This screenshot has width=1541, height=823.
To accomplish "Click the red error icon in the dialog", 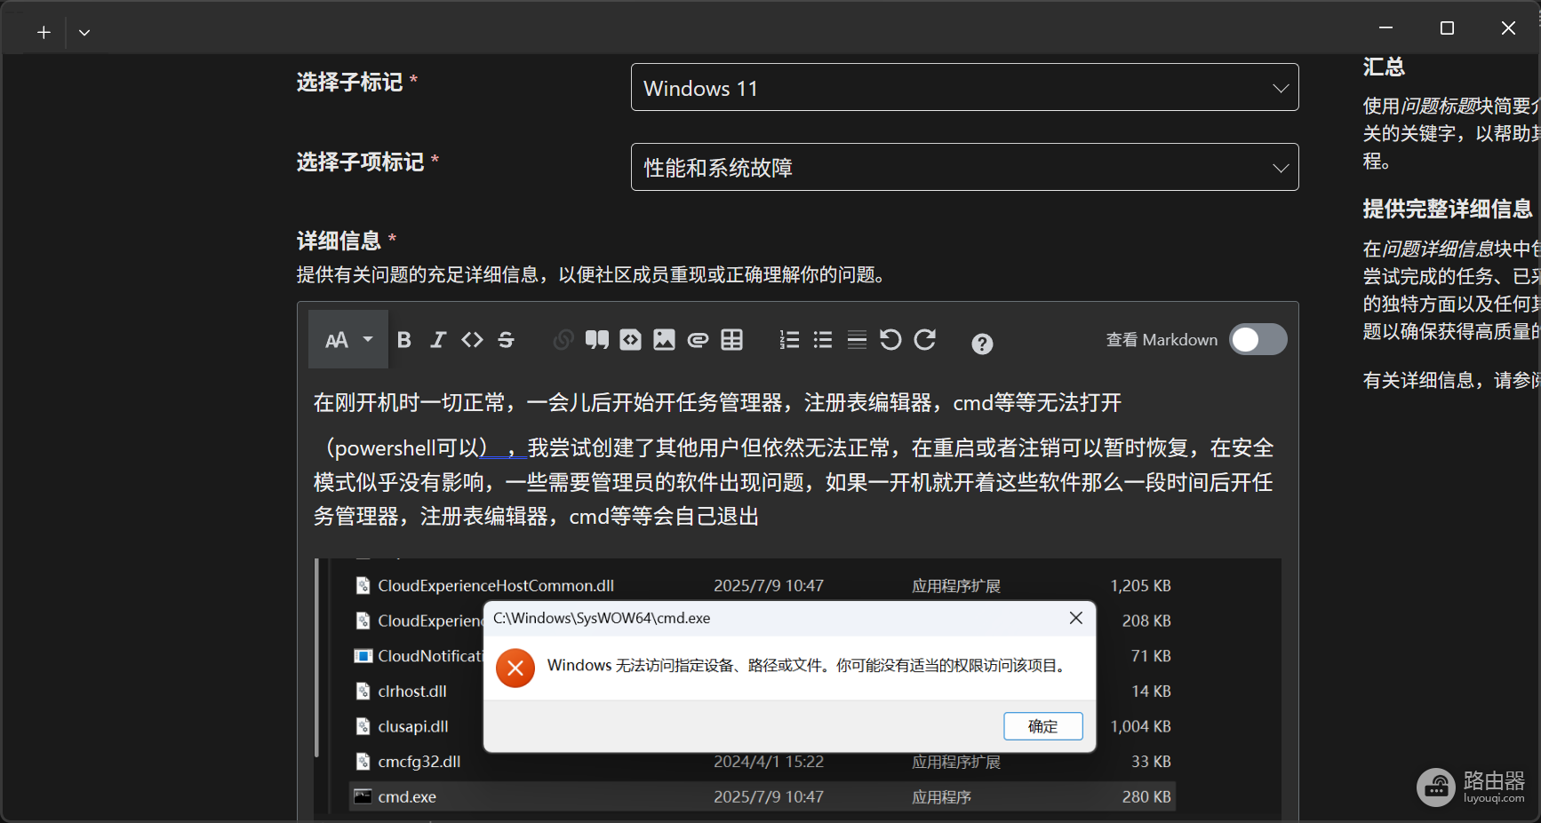I will coord(515,668).
